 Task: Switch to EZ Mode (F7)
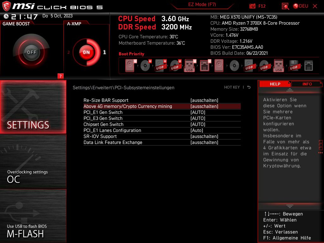(202, 4)
